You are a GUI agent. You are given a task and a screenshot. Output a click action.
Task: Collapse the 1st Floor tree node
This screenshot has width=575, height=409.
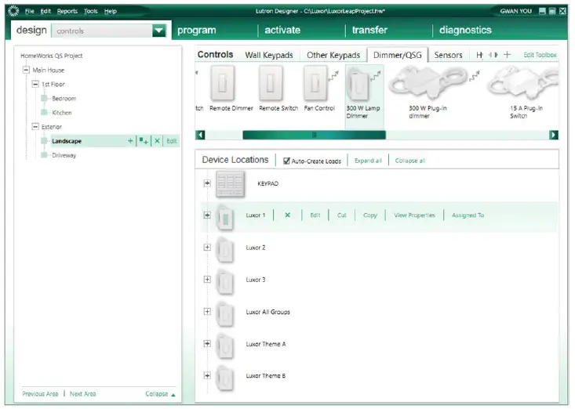click(35, 84)
